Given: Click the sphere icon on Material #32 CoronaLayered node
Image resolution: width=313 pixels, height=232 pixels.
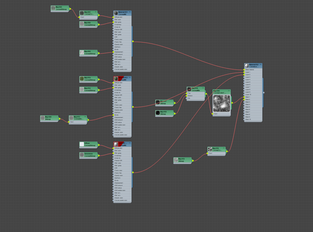Looking at the screenshot, I should (x=247, y=66).
